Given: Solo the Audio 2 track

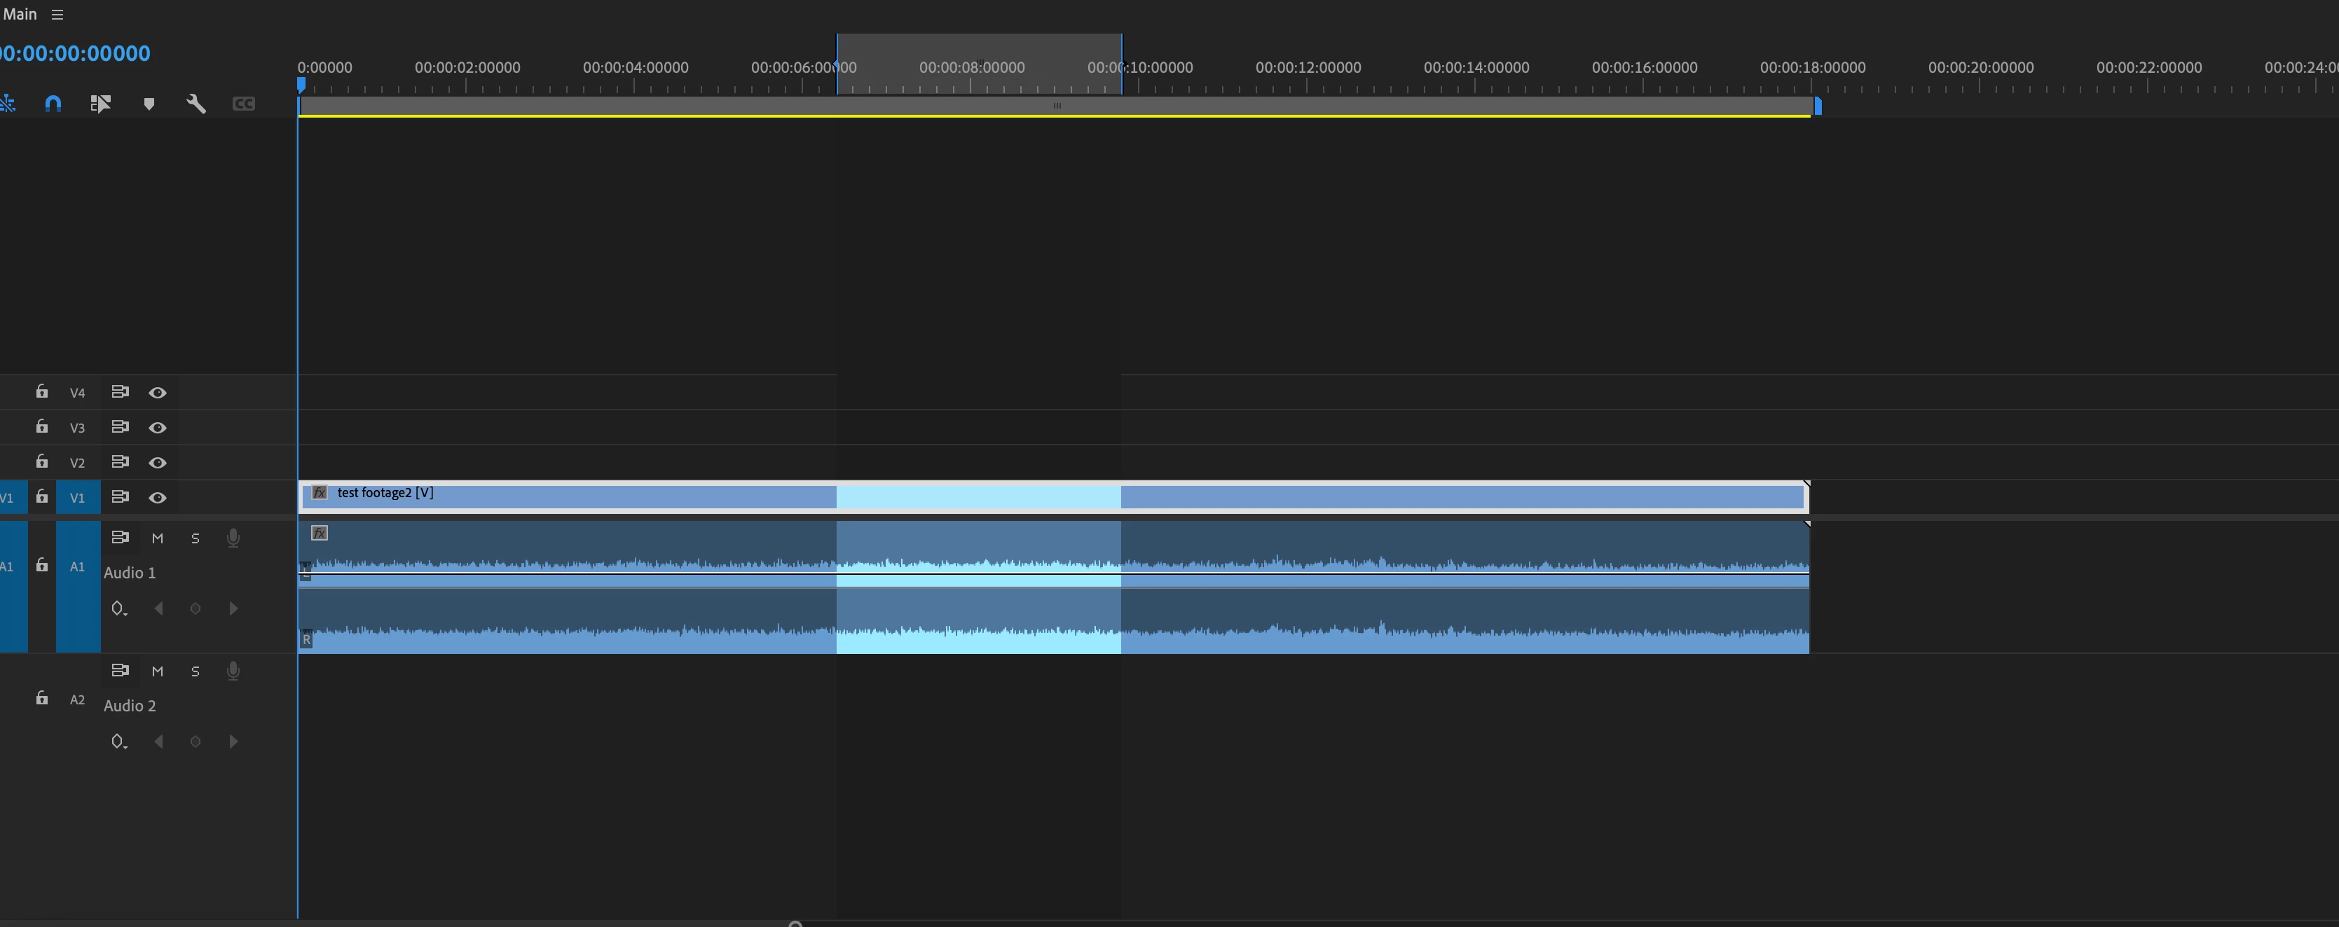Looking at the screenshot, I should 196,671.
